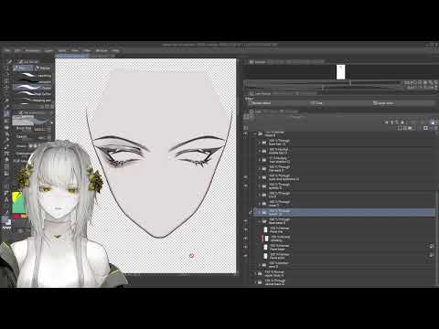Image resolution: width=439 pixels, height=329 pixels.
Task: Show the front hair folder
Action: coord(246,143)
